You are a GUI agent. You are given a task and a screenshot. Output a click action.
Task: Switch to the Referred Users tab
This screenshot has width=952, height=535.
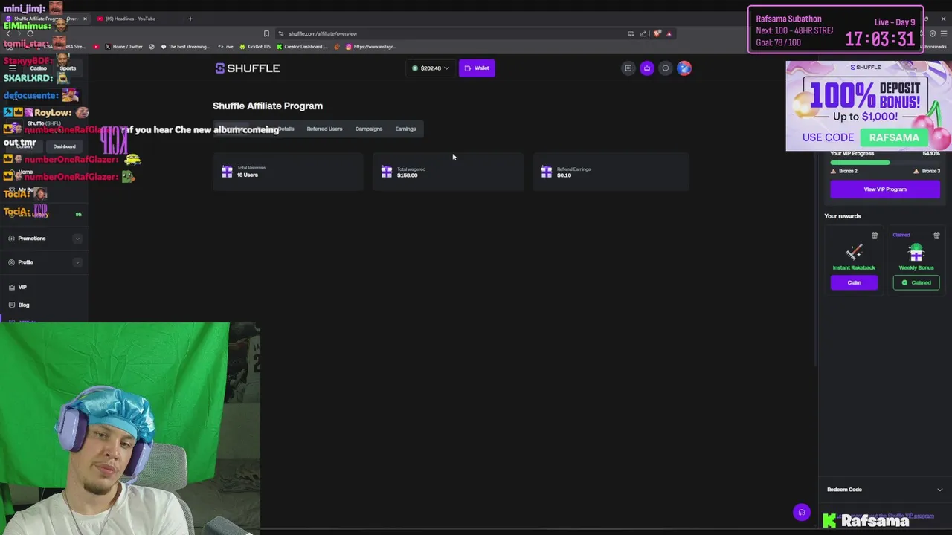324,129
